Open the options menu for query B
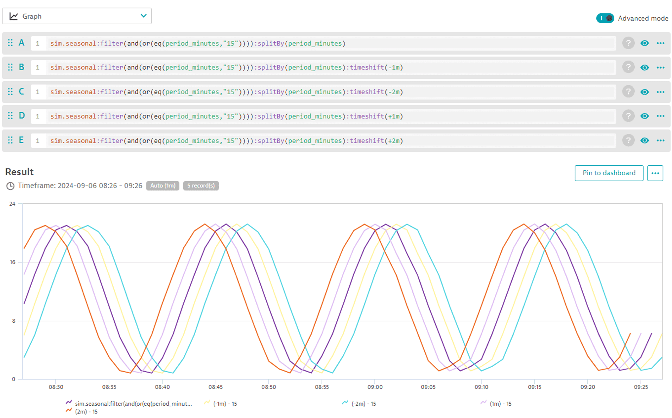Viewport: 672px width, 418px height. point(661,67)
